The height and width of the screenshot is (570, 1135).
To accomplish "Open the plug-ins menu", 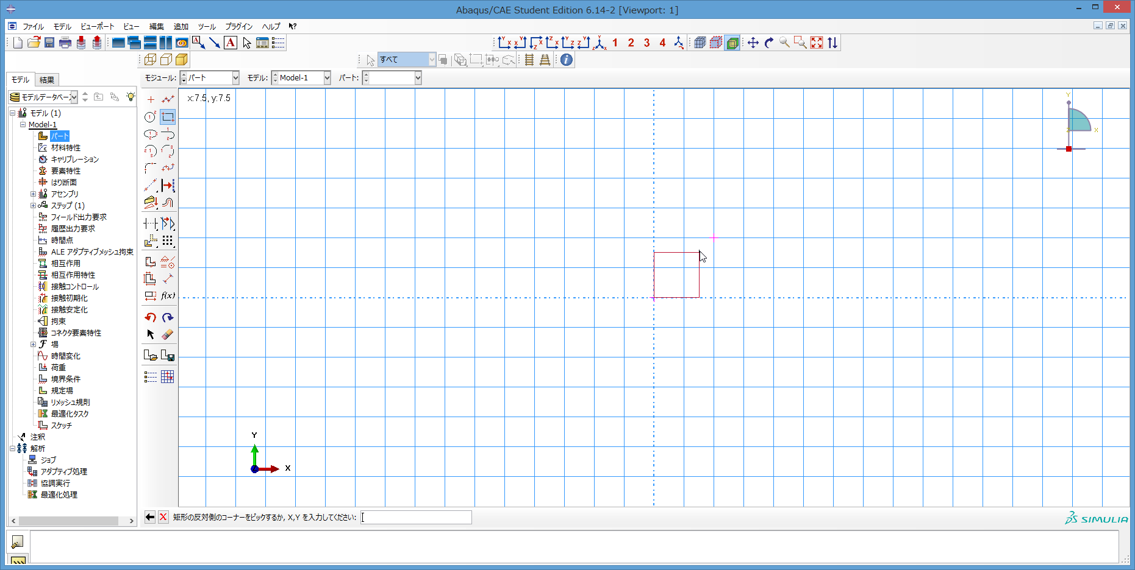I will pyautogui.click(x=238, y=27).
